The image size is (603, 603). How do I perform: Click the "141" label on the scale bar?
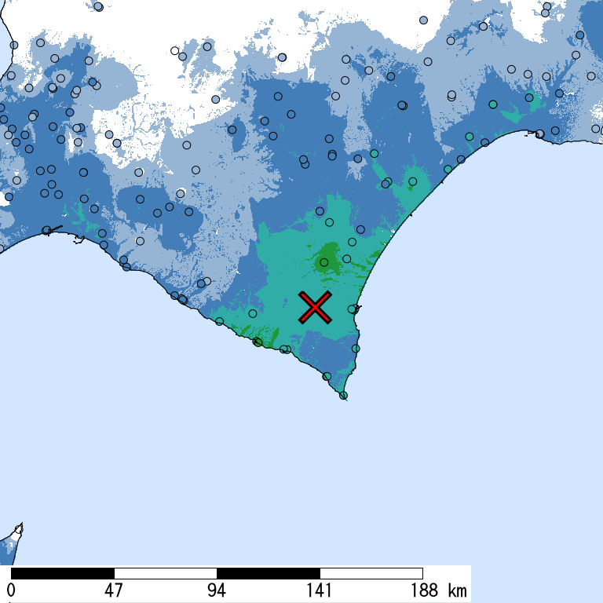coord(320,590)
